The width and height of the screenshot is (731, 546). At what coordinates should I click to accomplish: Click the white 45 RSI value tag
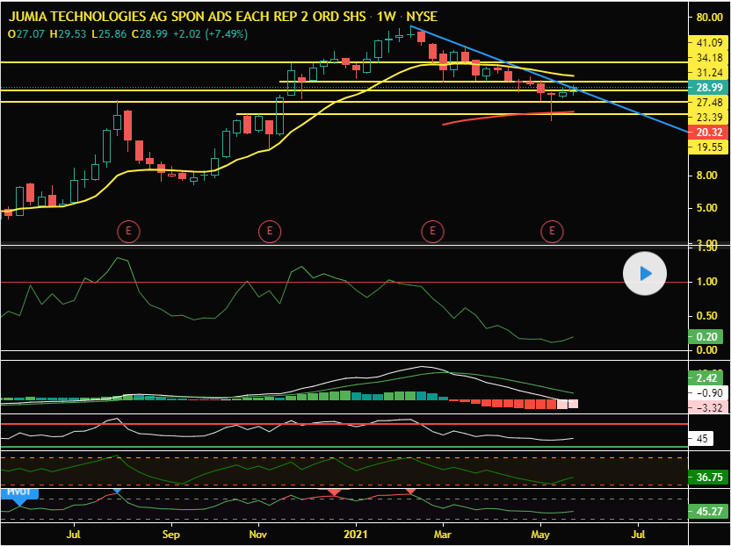tap(701, 439)
